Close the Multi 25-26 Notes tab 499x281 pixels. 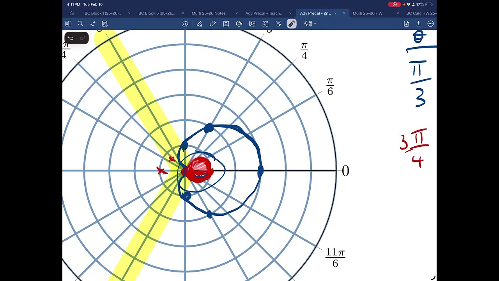pyautogui.click(x=237, y=13)
